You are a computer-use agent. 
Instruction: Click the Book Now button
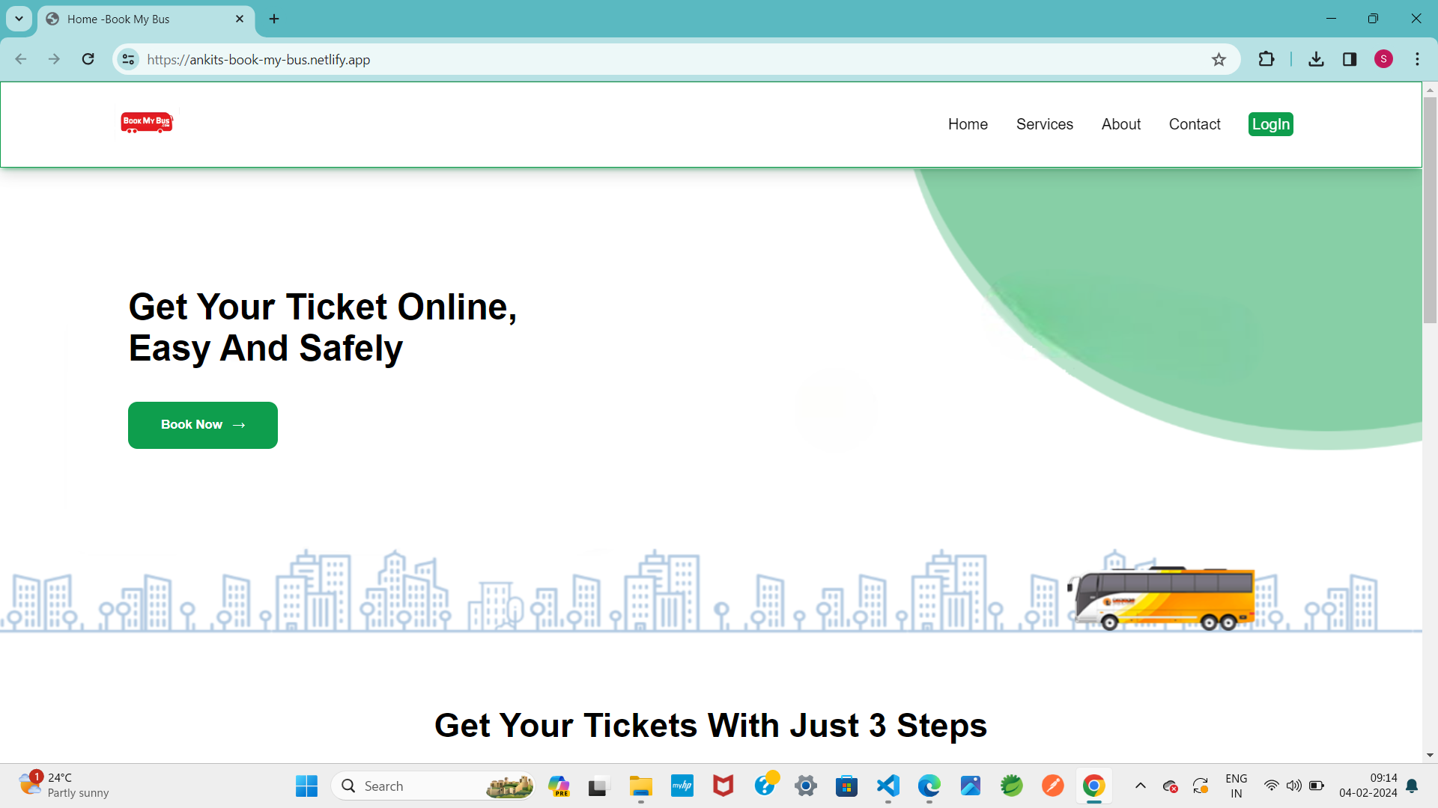202,425
